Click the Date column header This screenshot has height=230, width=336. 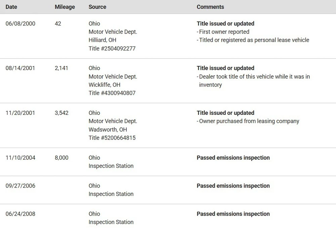[x=11, y=7]
